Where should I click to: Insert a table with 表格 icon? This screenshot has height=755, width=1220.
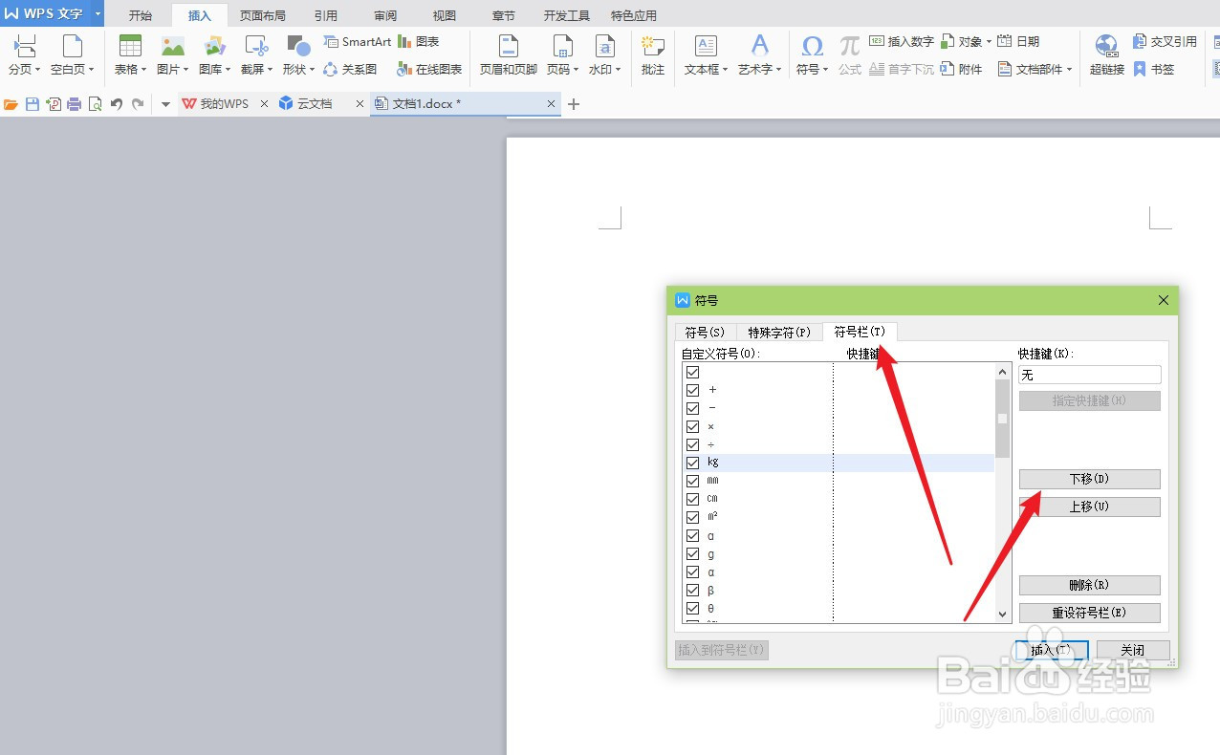click(x=130, y=46)
